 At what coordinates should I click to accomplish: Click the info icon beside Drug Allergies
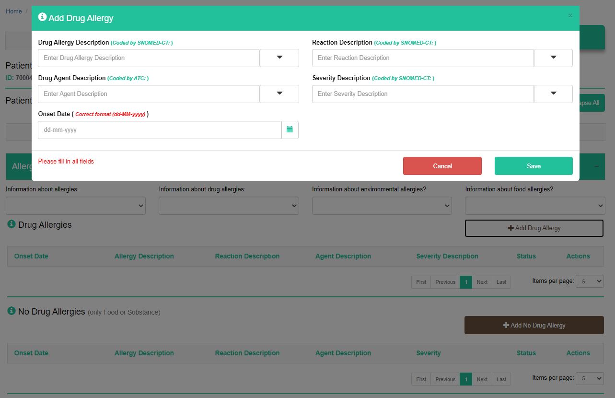[12, 224]
